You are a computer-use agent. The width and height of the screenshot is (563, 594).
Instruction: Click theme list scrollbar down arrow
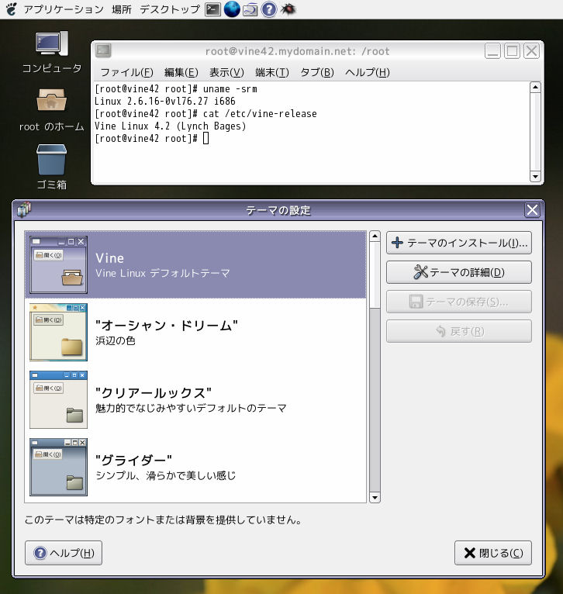375,497
